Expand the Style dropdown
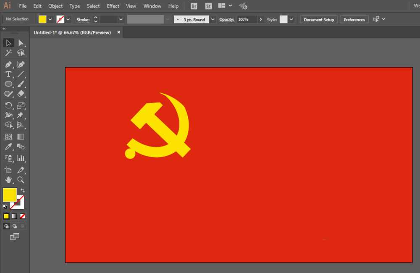The width and height of the screenshot is (420, 273). click(290, 19)
